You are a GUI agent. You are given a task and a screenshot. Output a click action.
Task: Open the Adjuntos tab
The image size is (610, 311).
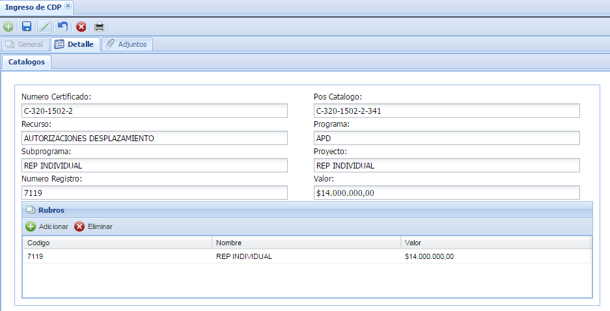[x=128, y=44]
